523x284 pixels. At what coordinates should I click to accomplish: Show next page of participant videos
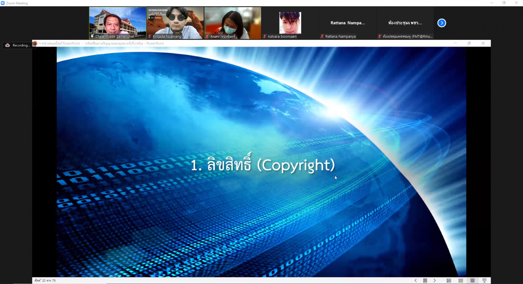pos(441,23)
